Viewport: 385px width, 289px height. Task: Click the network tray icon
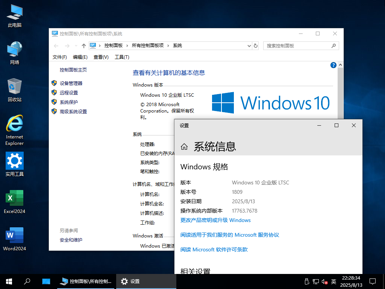[x=316, y=281]
